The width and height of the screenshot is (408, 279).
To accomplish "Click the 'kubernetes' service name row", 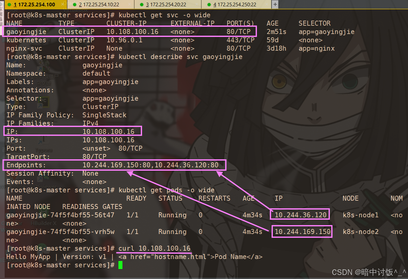I will point(26,40).
